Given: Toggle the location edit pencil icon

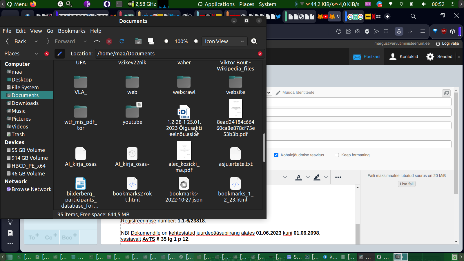Looking at the screenshot, I should [60, 54].
